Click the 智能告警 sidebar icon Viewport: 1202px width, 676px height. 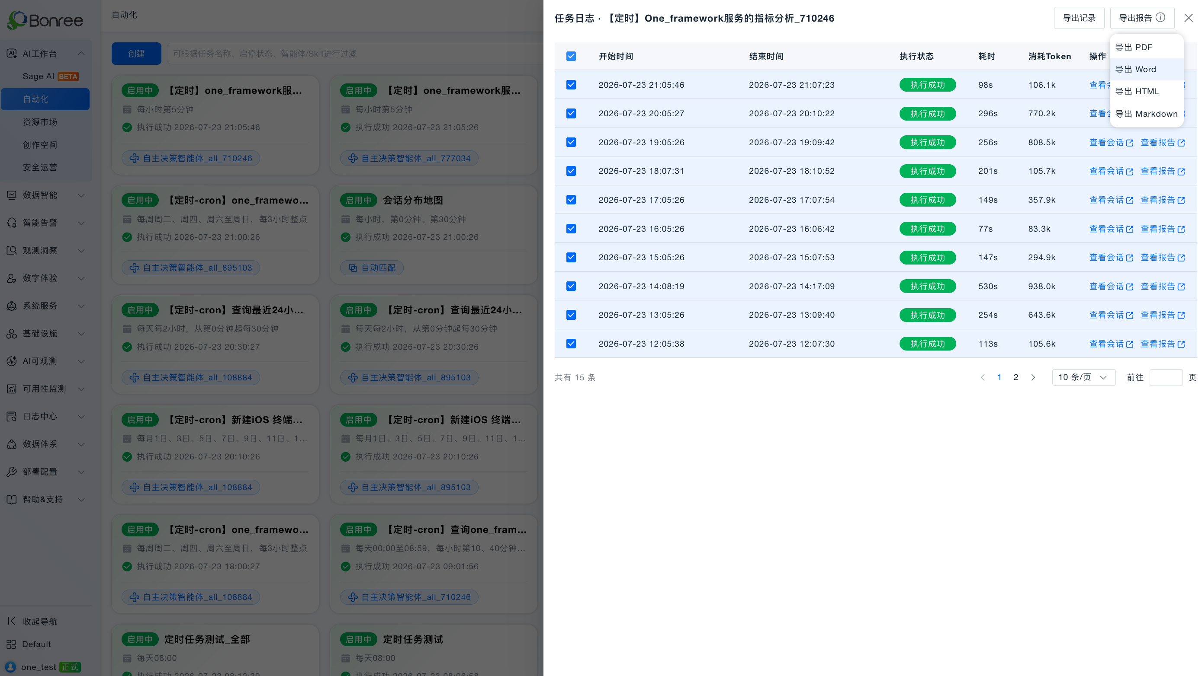(12, 223)
